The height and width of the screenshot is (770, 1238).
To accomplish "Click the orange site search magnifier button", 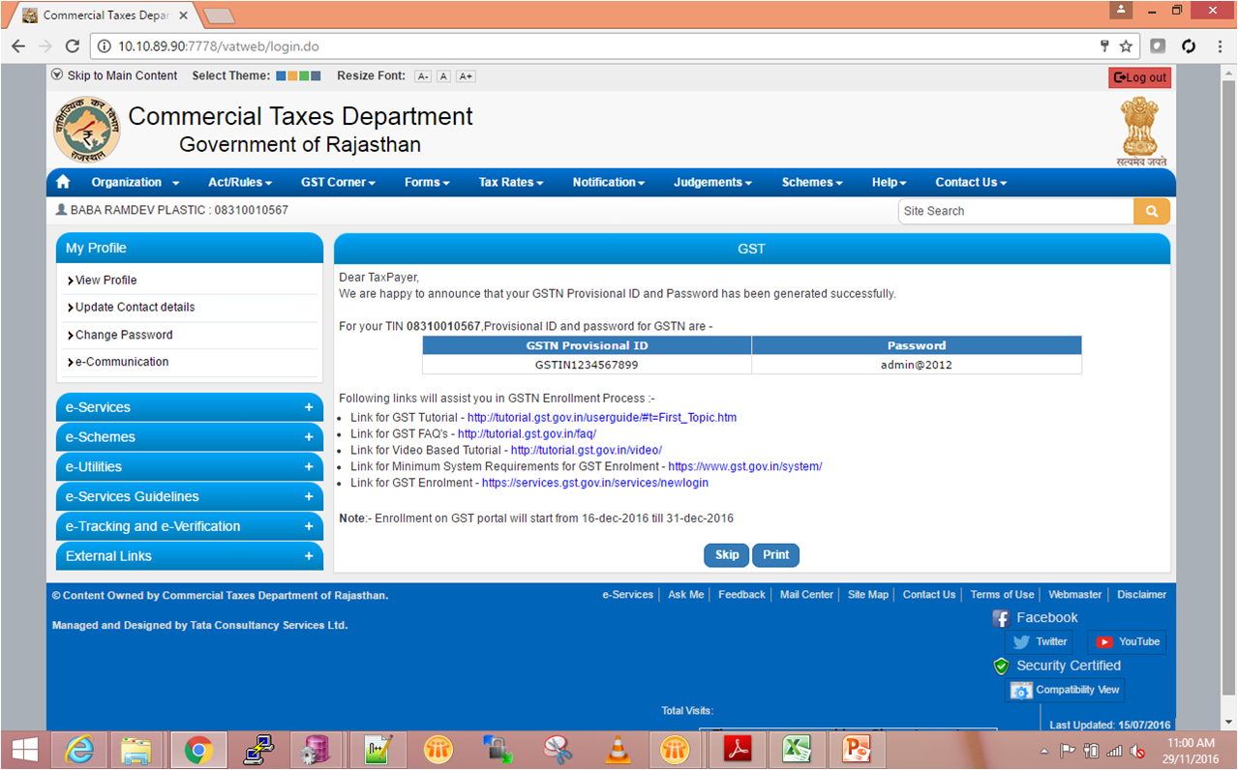I will pos(1151,211).
